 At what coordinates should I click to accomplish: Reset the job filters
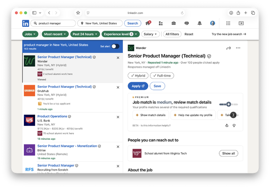[x=189, y=34]
